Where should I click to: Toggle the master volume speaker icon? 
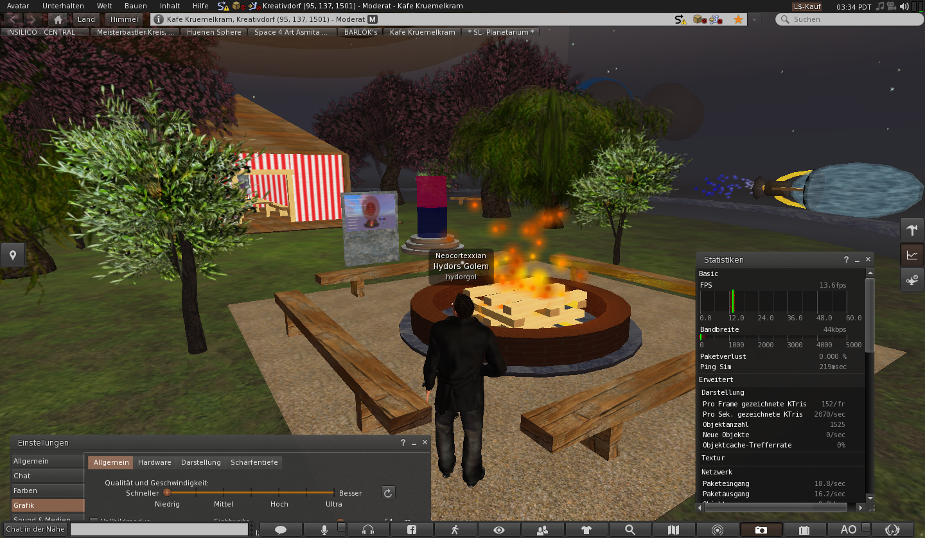click(904, 6)
